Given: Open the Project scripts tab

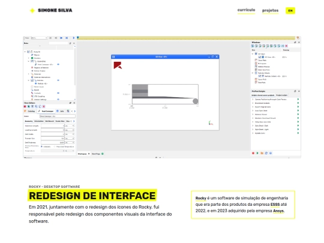Looking at the screenshot, I should tap(282, 95).
